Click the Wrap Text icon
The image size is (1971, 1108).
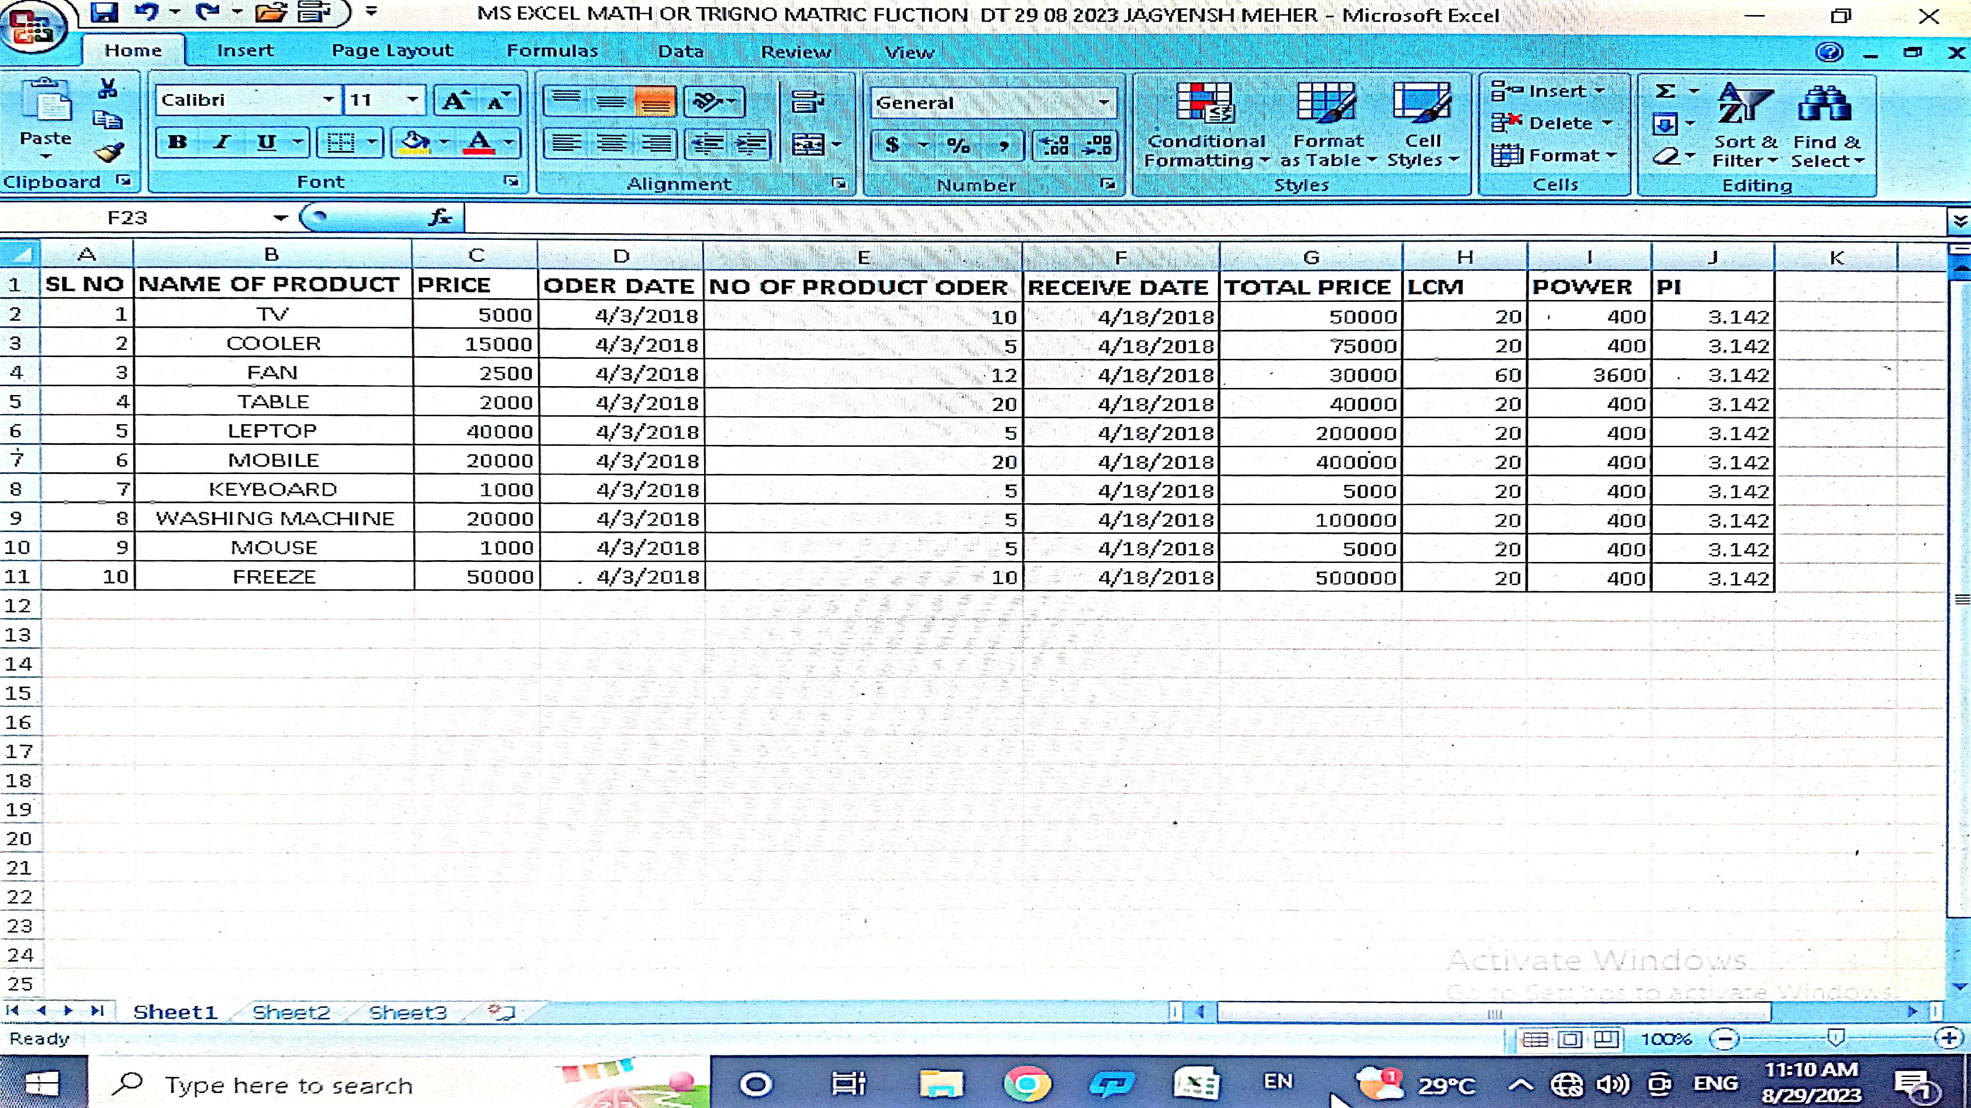click(x=807, y=101)
